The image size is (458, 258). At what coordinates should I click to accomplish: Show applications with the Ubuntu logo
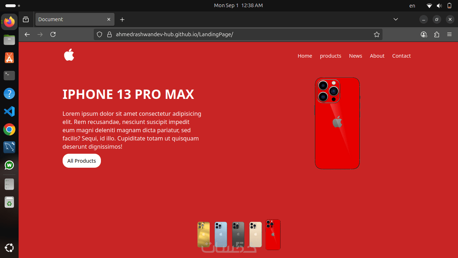click(x=9, y=248)
